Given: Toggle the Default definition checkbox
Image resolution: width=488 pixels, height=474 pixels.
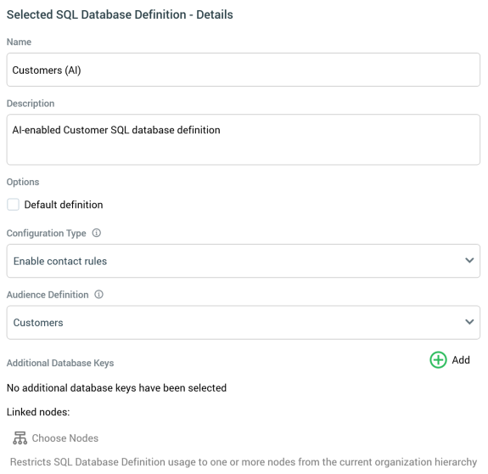Looking at the screenshot, I should 13,205.
